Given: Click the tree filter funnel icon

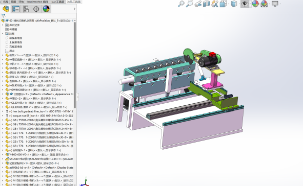Looking at the screenshot, I should 3,16.
